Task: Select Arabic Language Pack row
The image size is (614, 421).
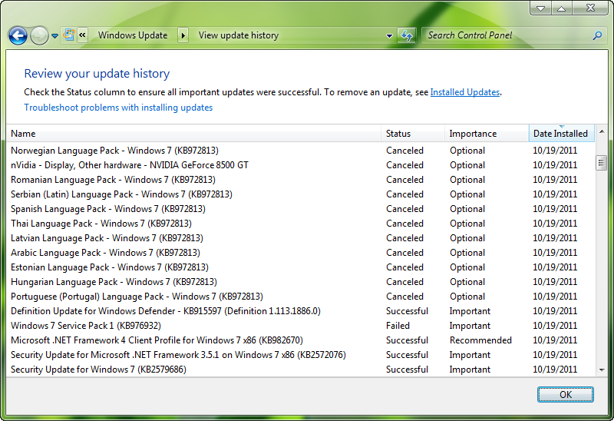Action: [x=301, y=253]
